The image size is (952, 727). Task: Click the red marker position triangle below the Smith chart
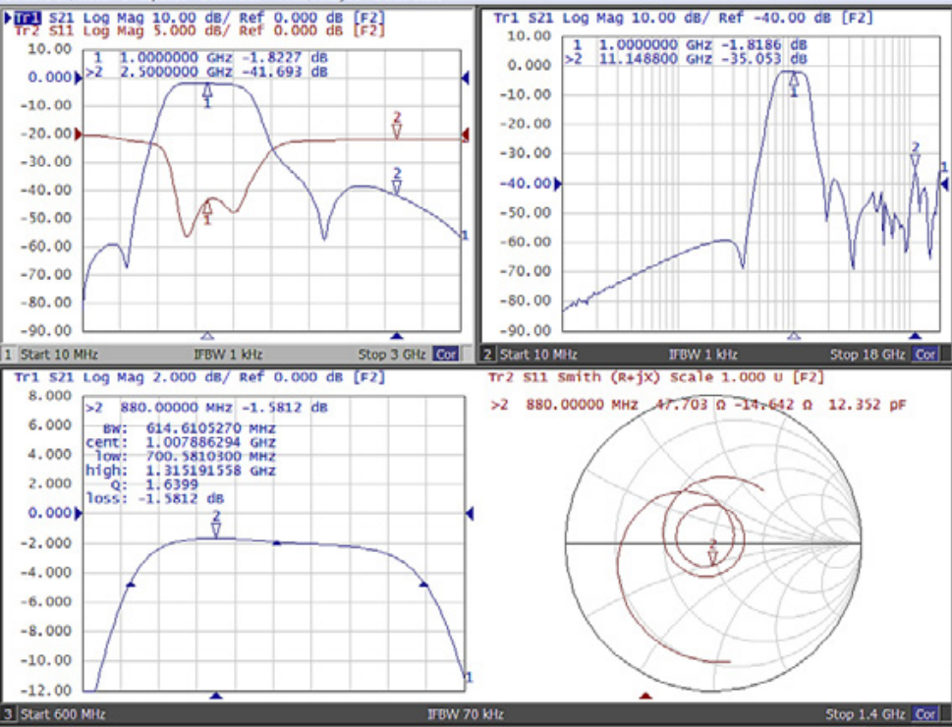pos(645,696)
